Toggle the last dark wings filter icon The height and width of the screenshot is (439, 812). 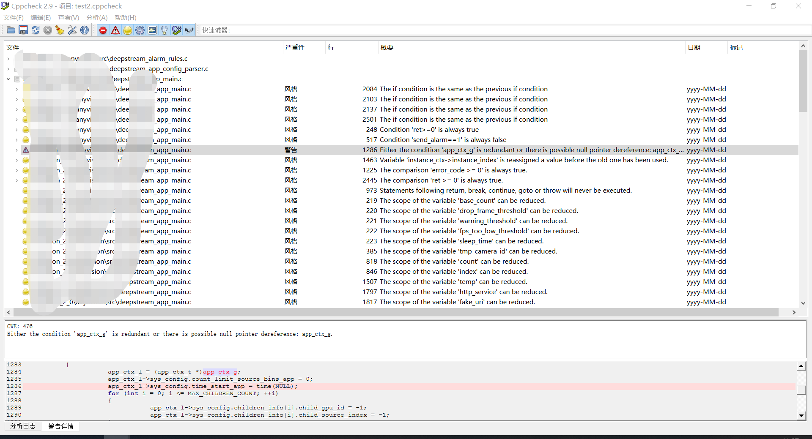coord(189,30)
